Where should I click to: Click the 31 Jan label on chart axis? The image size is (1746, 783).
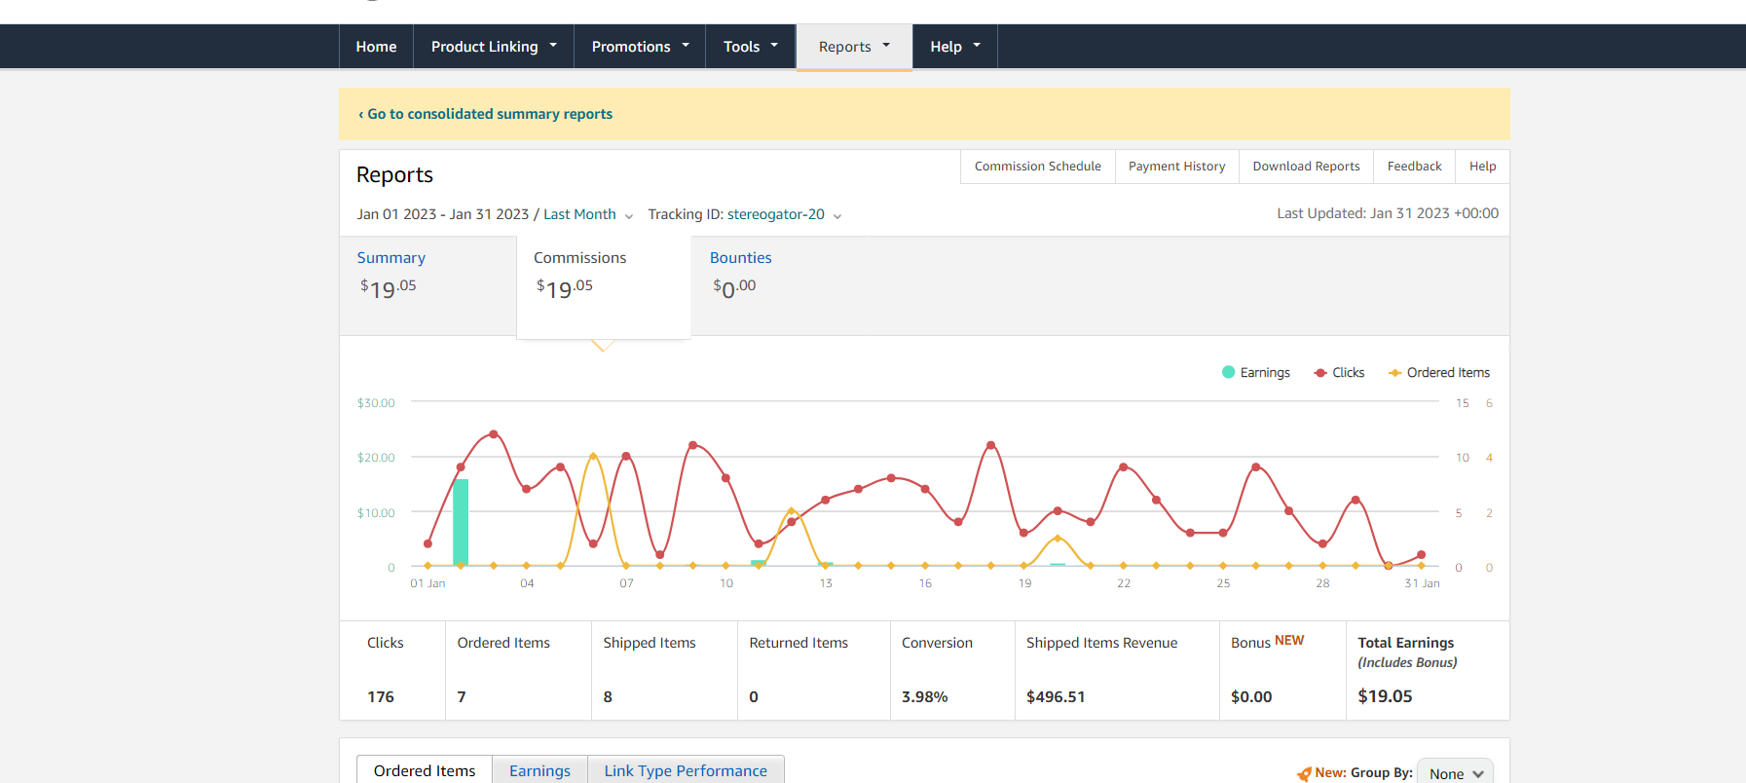pos(1422,583)
